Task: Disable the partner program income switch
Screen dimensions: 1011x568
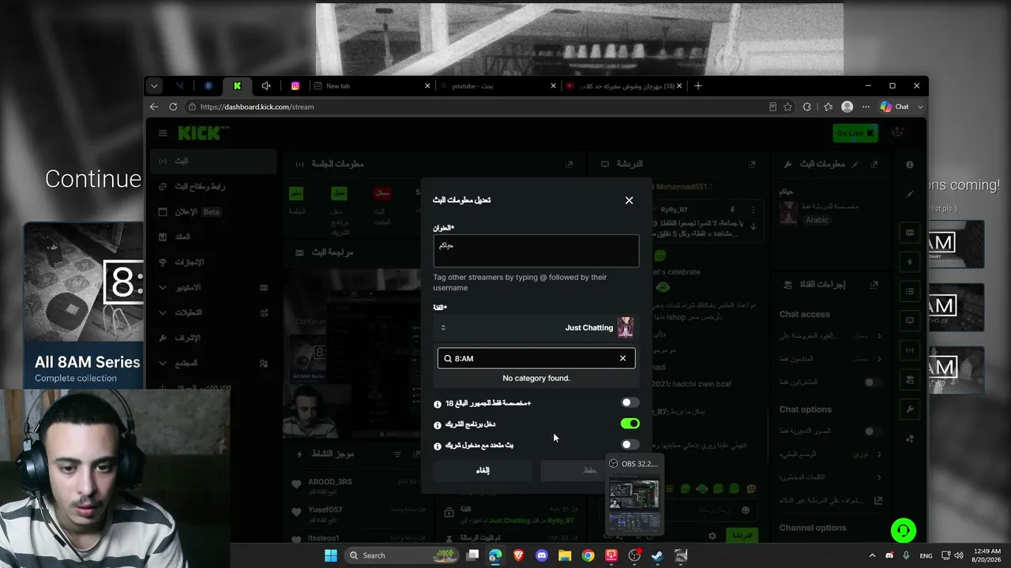Action: pyautogui.click(x=630, y=424)
